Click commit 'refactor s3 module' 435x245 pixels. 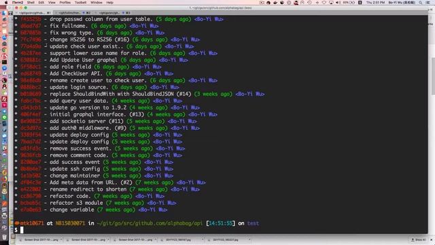pos(76,203)
